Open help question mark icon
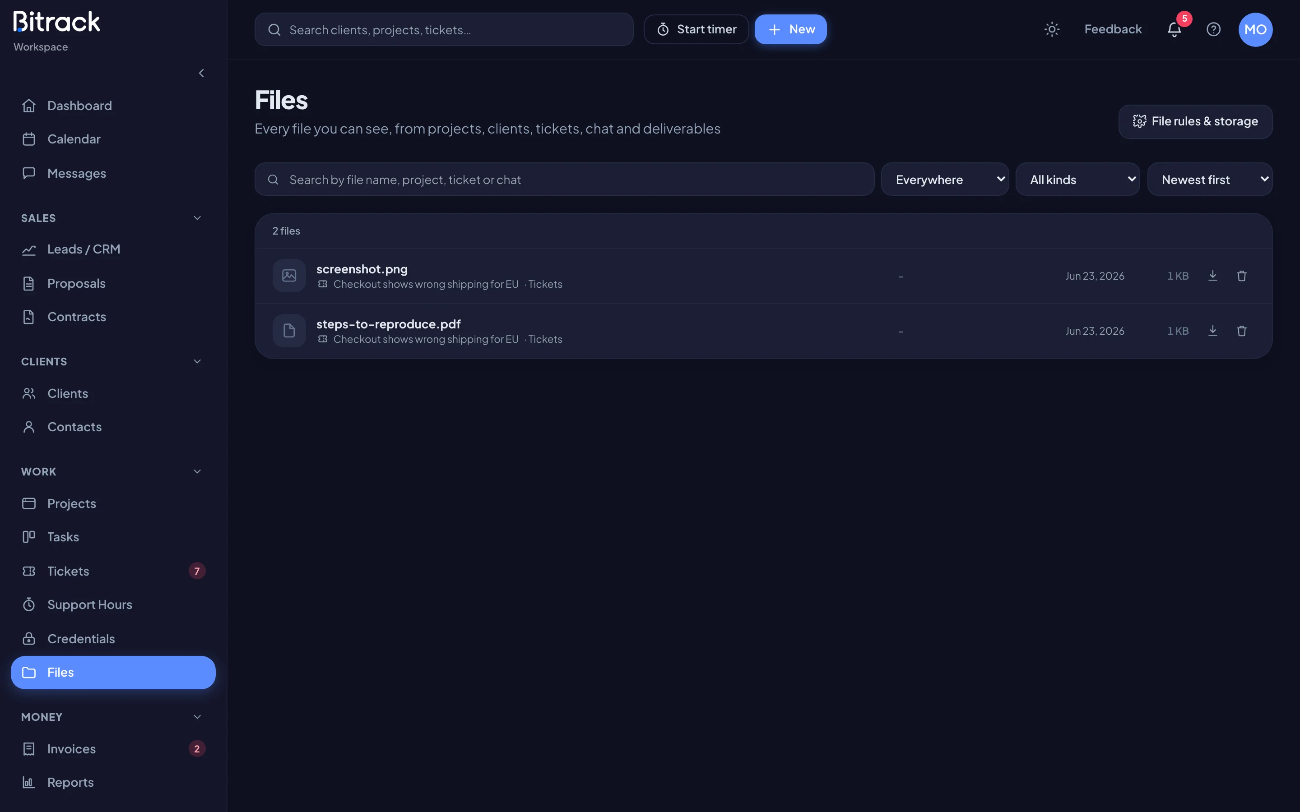Screen dimensions: 1300x812 point(1213,29)
